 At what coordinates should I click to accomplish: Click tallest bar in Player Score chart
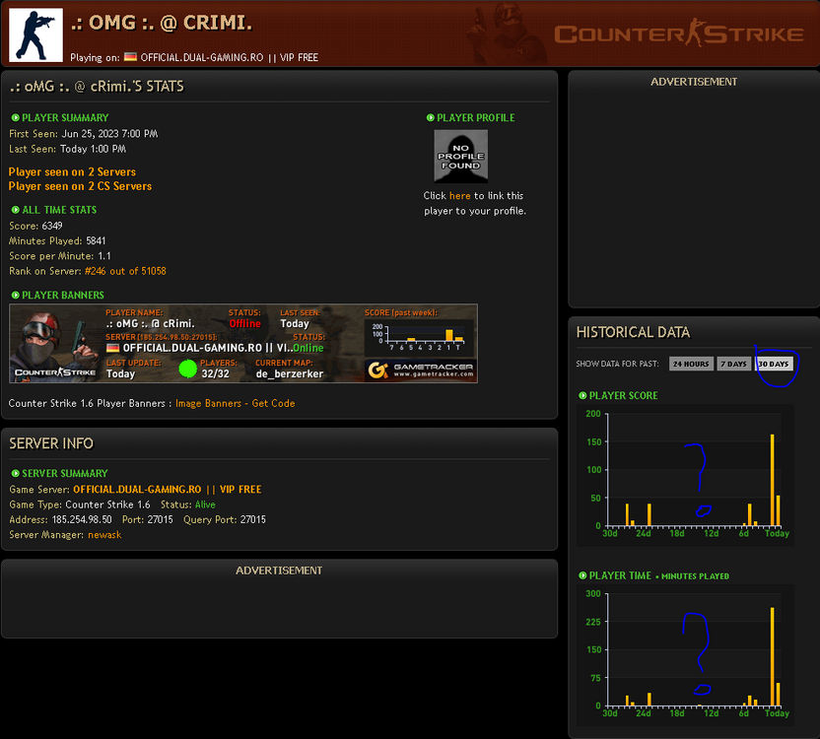pos(772,480)
